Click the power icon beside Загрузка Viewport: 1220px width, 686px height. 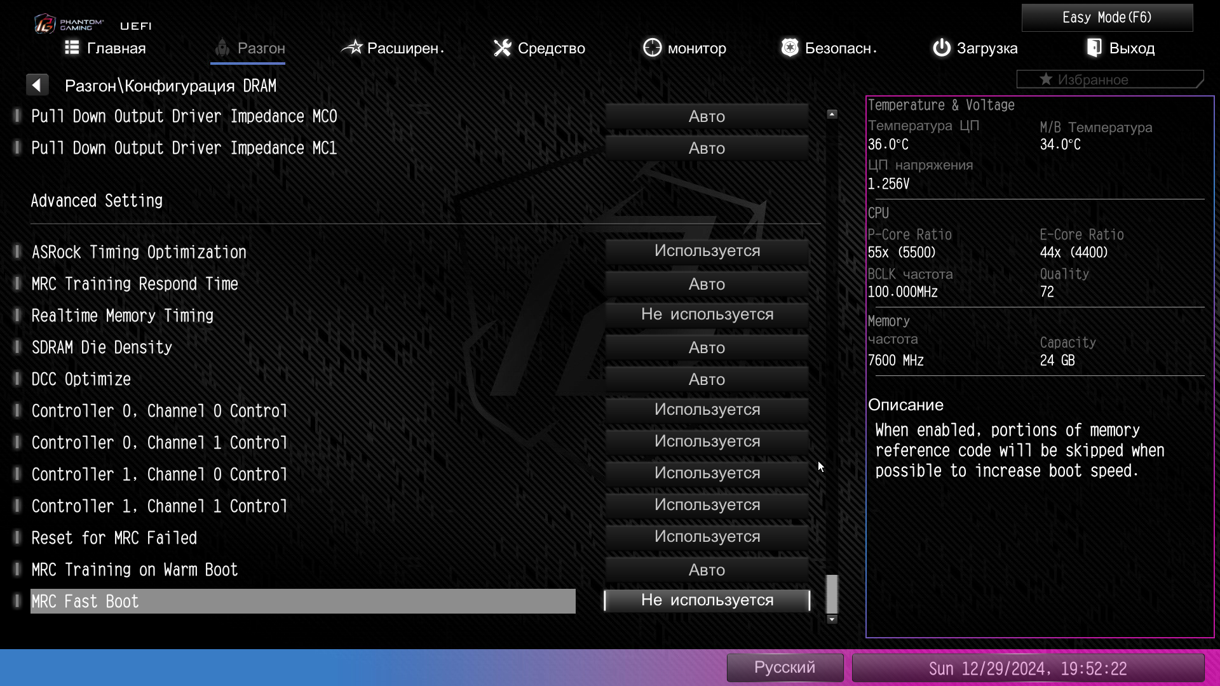tap(941, 48)
